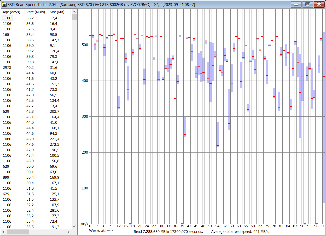The width and height of the screenshot is (326, 236).
Task: Select the row with rate 41,4
Action: click(37, 73)
